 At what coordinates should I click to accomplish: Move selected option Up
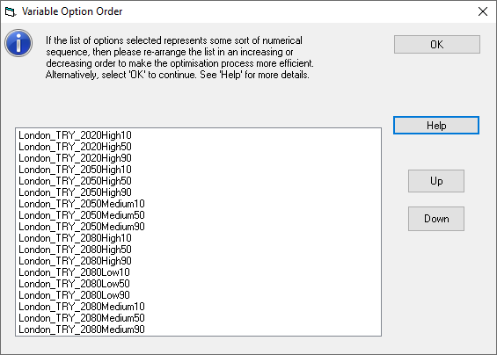436,181
